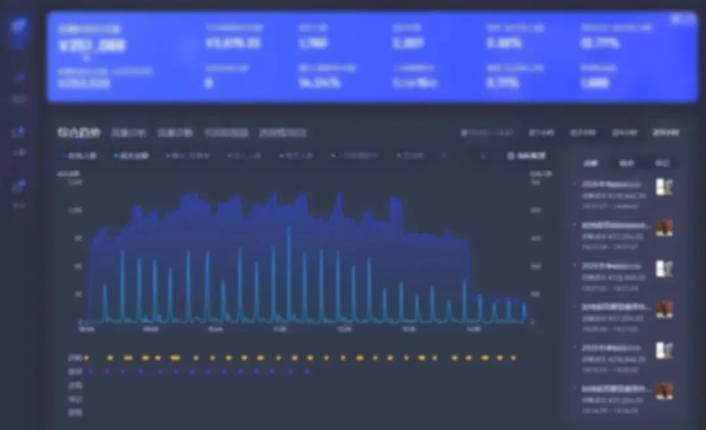Toggle the legend item with the cyan dot
This screenshot has height=430, width=706.
131,156
